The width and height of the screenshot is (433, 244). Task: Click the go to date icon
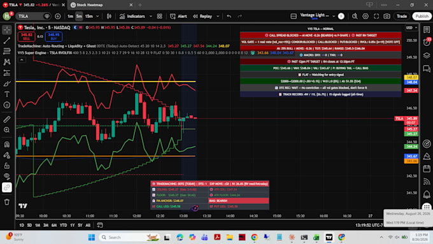click(100, 226)
